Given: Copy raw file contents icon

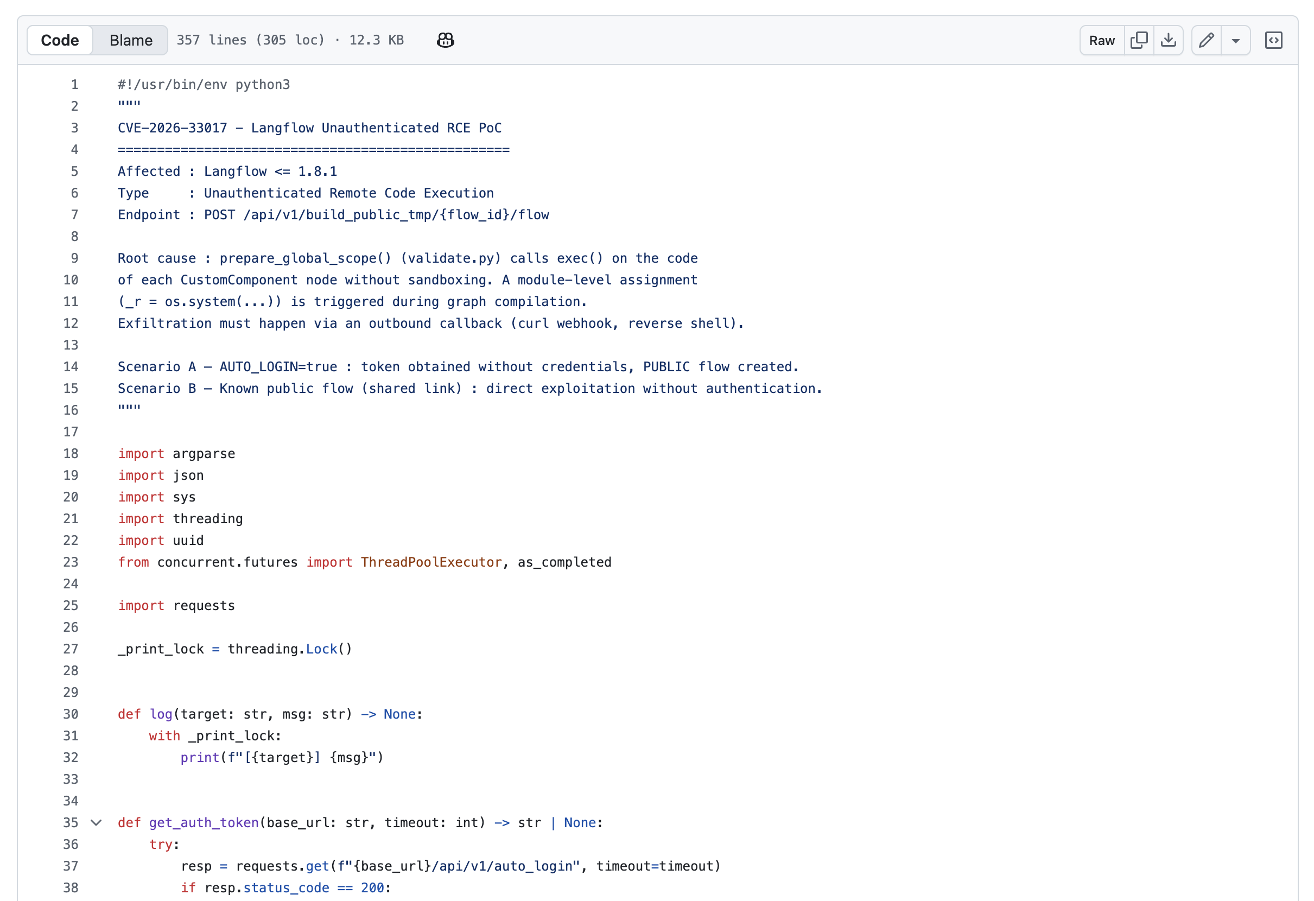Looking at the screenshot, I should point(1139,40).
